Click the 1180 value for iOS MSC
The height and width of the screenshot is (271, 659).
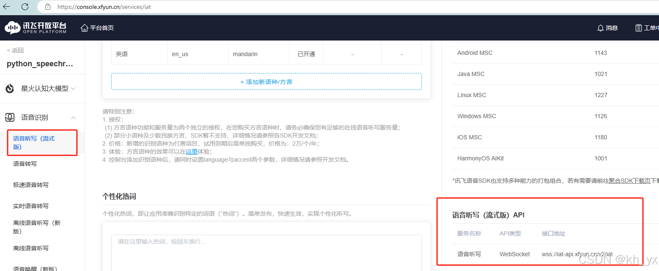coord(600,137)
